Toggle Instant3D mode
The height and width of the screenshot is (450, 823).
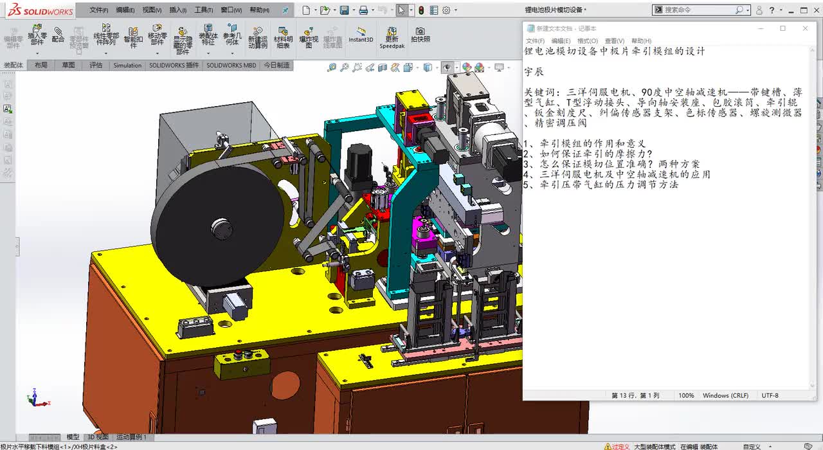tap(361, 35)
